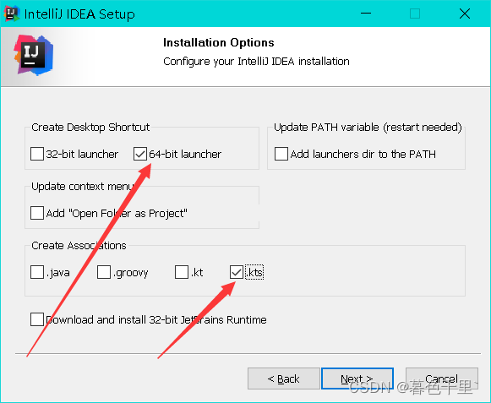Click "Configure your IntelliJ IDEA installation" text

click(x=256, y=62)
